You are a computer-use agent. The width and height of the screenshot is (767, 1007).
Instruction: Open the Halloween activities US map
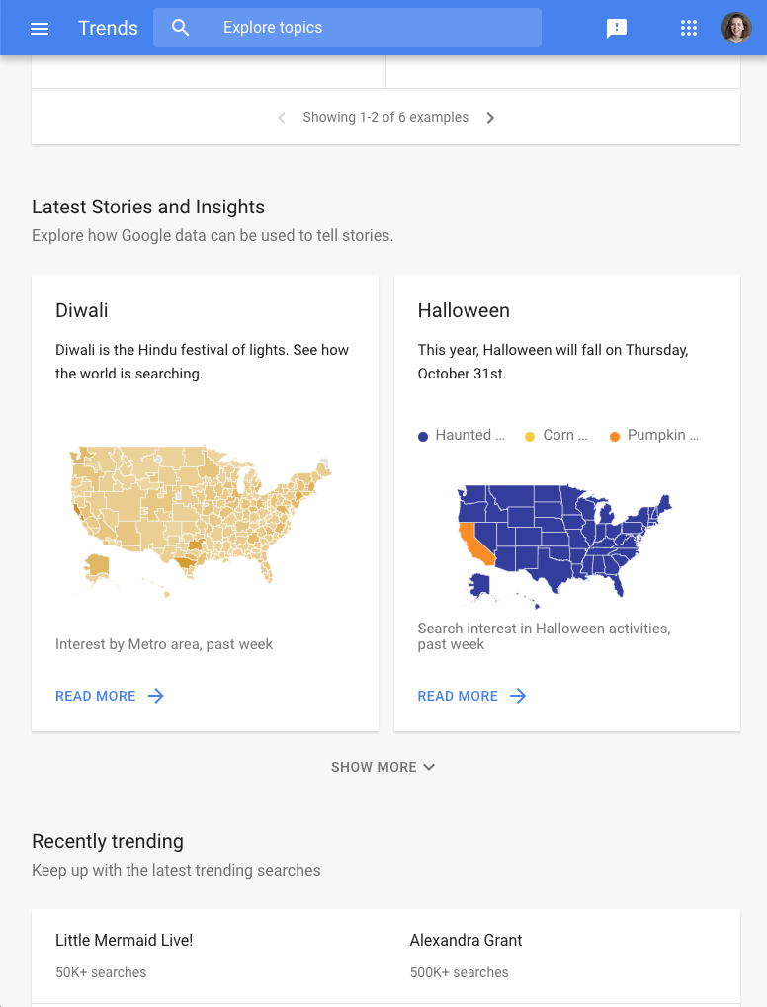click(564, 546)
